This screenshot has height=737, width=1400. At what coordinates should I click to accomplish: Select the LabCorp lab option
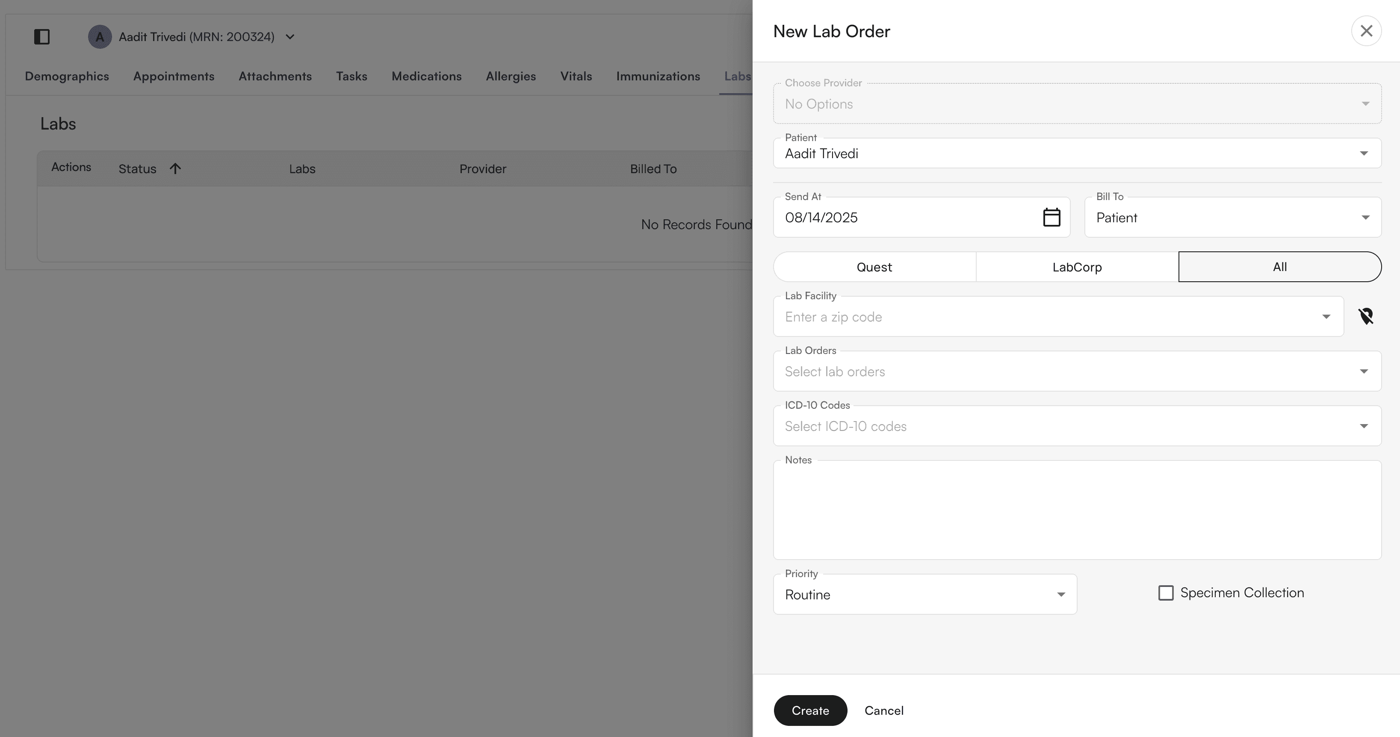1077,267
